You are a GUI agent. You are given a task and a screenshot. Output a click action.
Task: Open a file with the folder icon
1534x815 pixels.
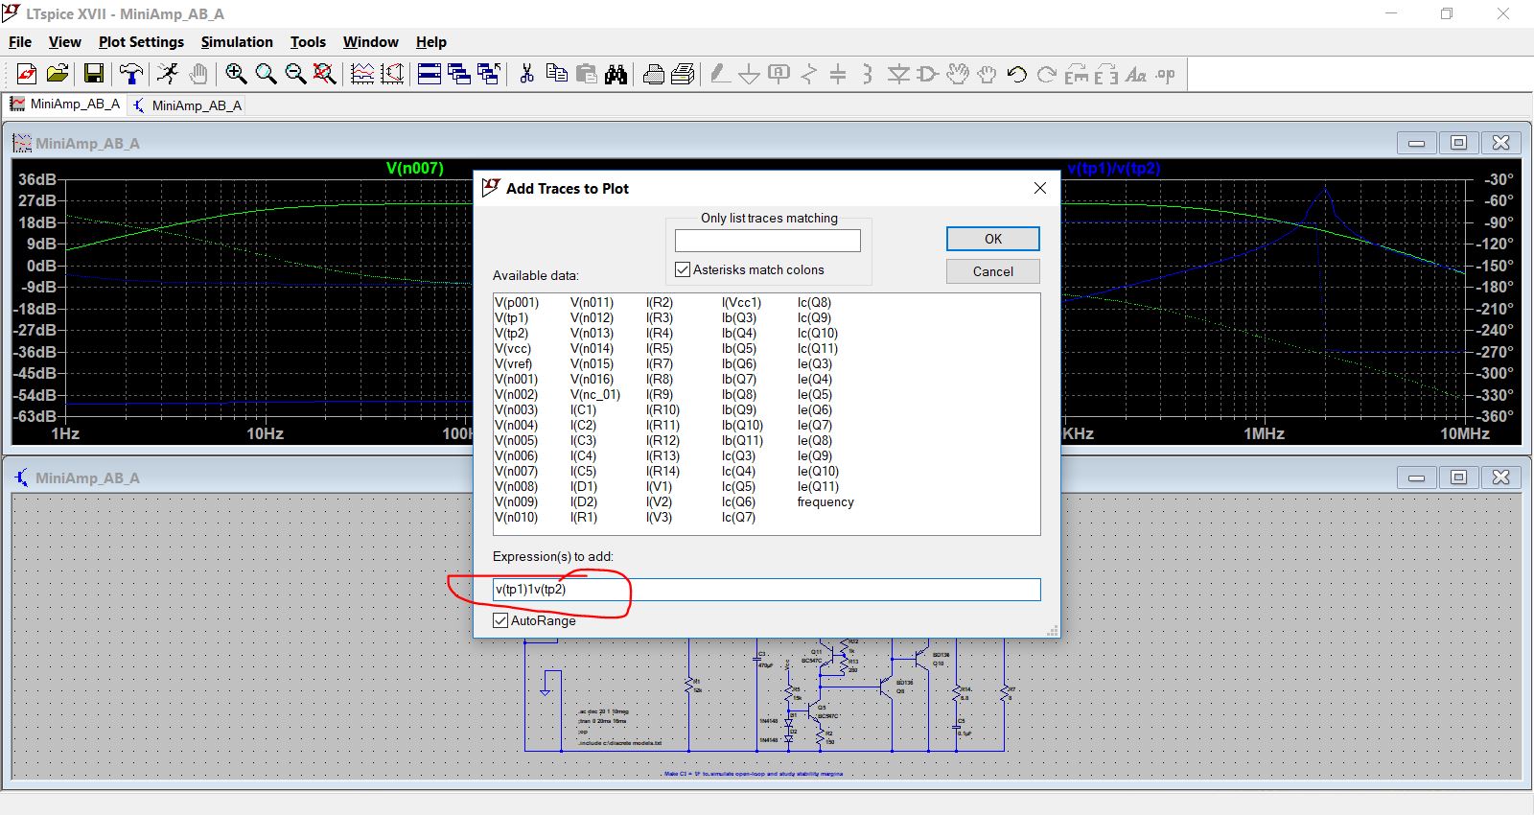pyautogui.click(x=58, y=74)
